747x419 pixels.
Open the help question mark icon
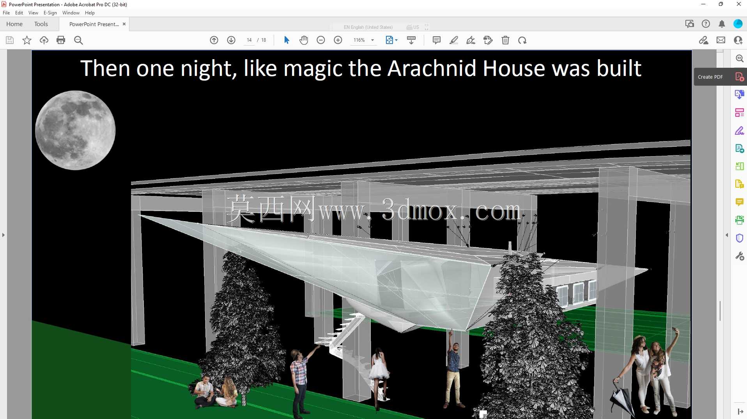(x=706, y=24)
